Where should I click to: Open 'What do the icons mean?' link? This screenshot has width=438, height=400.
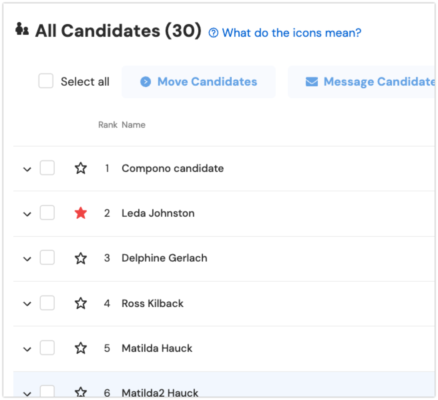coord(291,33)
